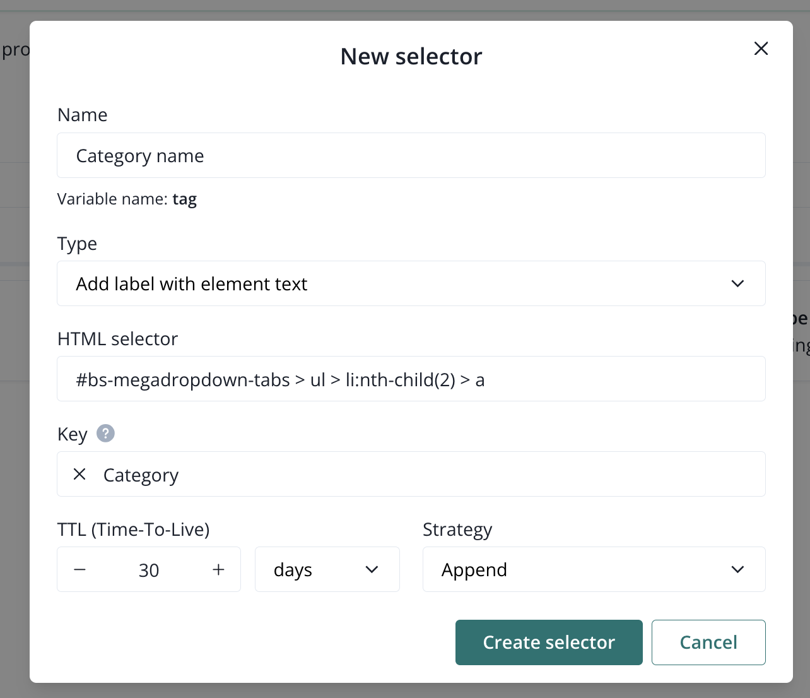Click the help icon beside Key

(x=105, y=434)
